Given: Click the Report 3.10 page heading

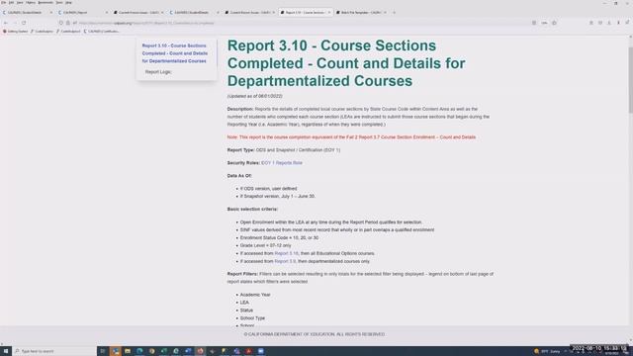Looking at the screenshot, I should coord(346,63).
